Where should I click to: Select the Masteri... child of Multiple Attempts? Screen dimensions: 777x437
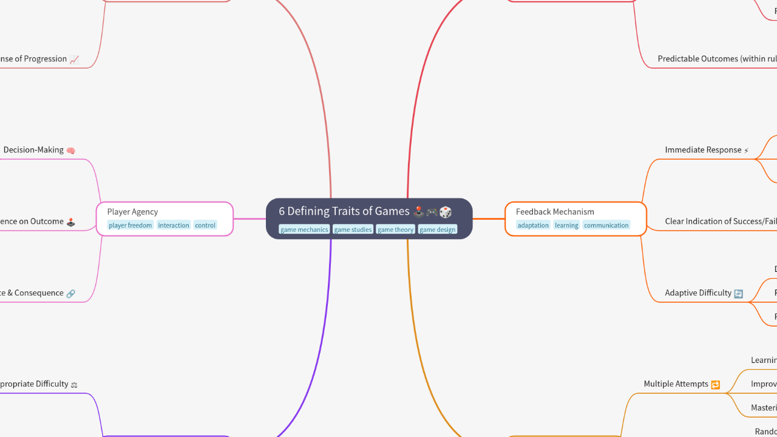[764, 407]
